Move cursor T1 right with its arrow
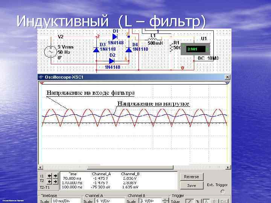Image resolution: width=271 pixels, height=203 pixels. pos(55,176)
